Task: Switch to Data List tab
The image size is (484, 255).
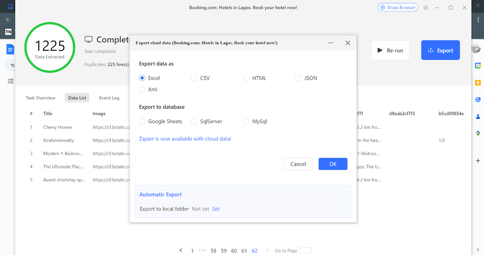Action: pyautogui.click(x=77, y=98)
